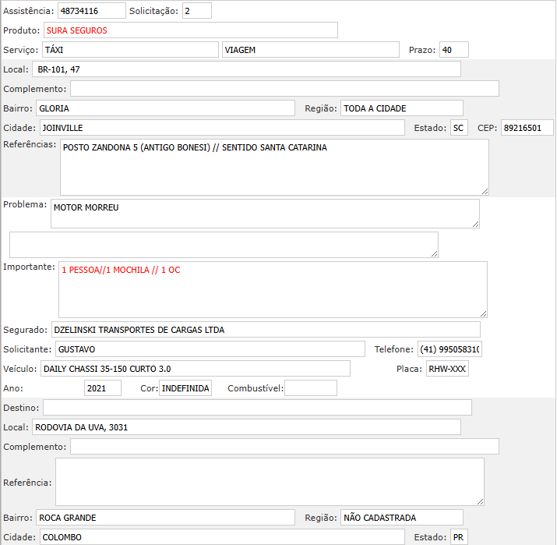Click the origin Local field BR-101, 47

(246, 69)
